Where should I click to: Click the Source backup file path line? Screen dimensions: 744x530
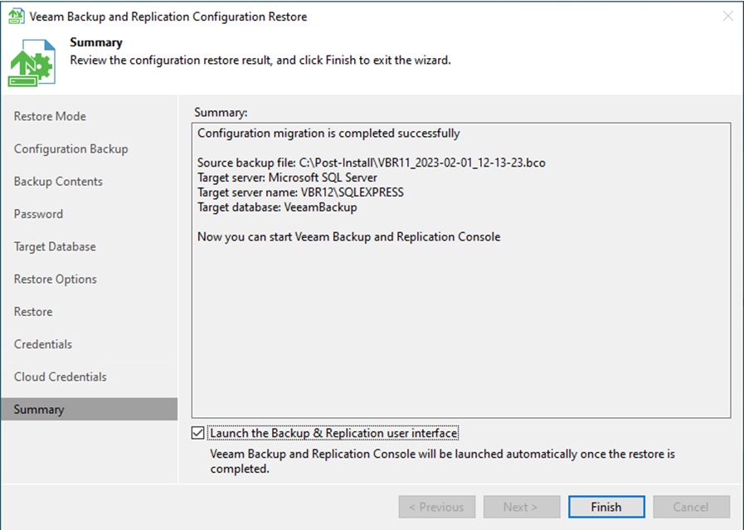(372, 163)
